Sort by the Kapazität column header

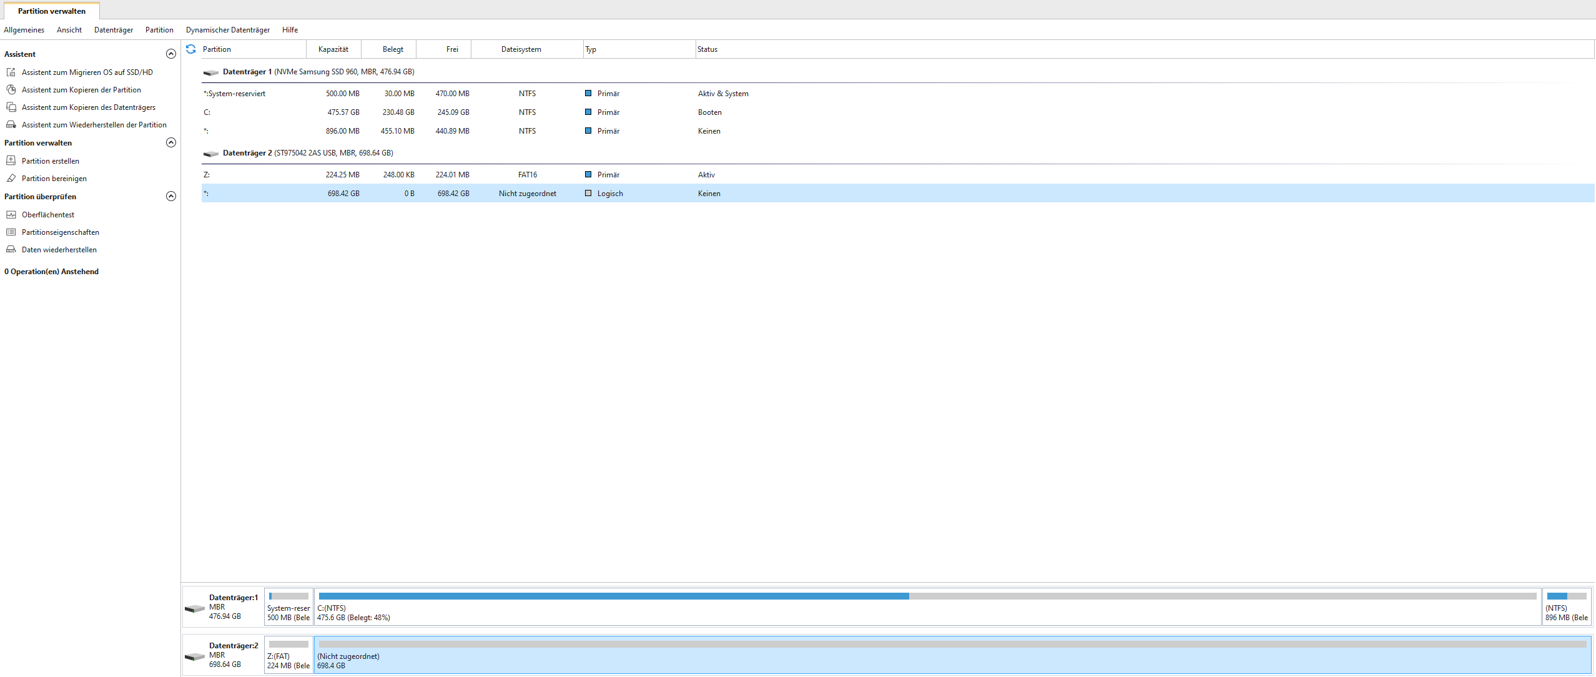(333, 49)
